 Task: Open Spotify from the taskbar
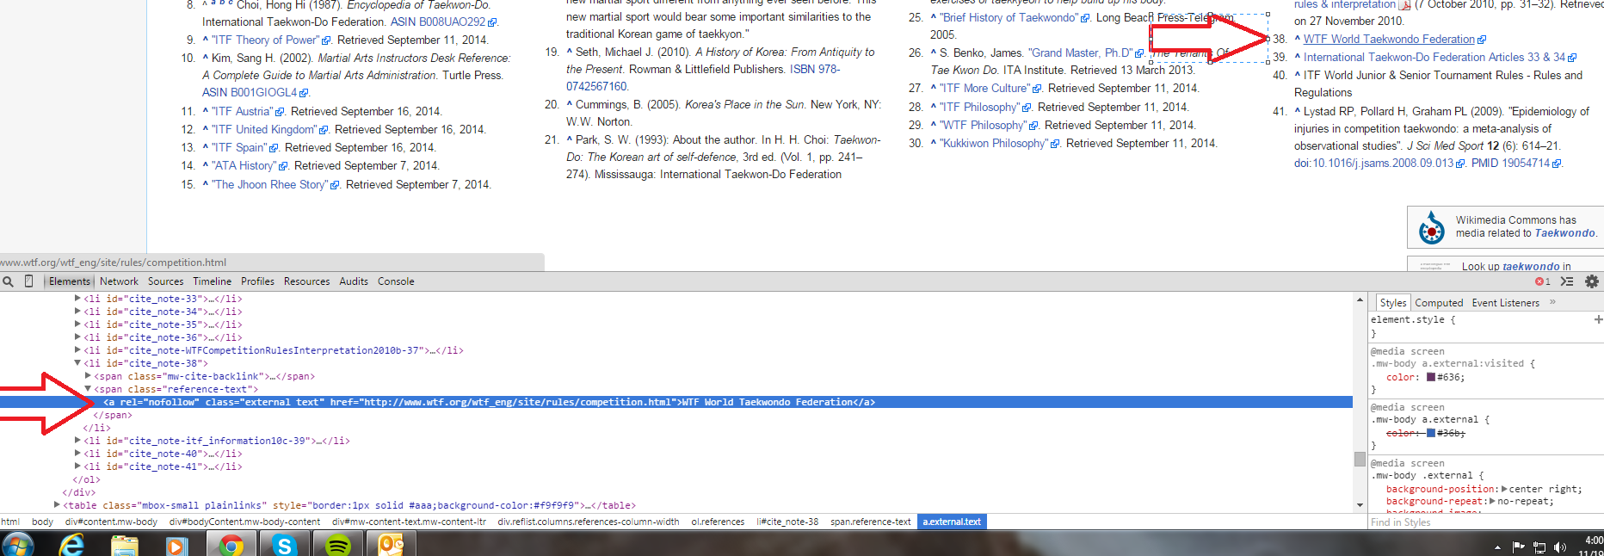pyautogui.click(x=338, y=545)
